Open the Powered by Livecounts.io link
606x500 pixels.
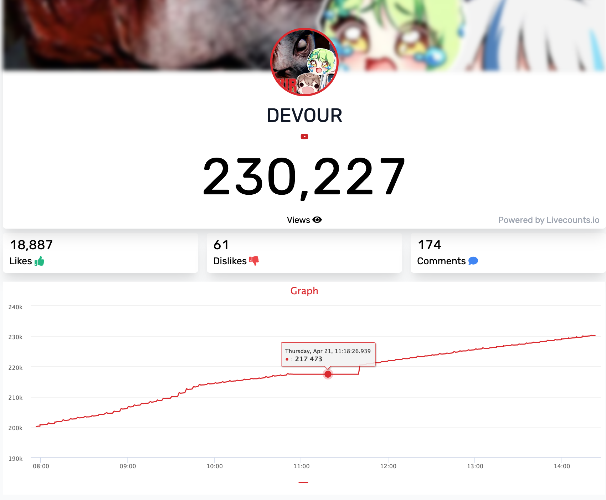point(549,220)
